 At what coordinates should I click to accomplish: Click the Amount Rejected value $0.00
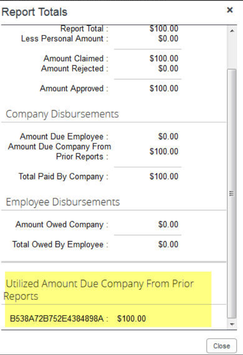[168, 68]
